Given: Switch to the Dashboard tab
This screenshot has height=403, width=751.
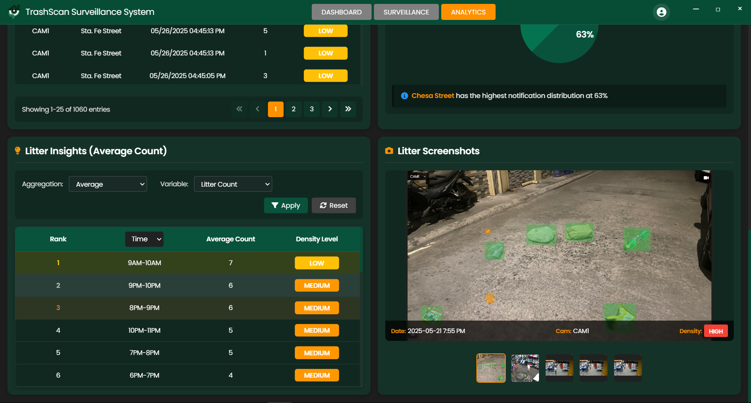Looking at the screenshot, I should 341,12.
